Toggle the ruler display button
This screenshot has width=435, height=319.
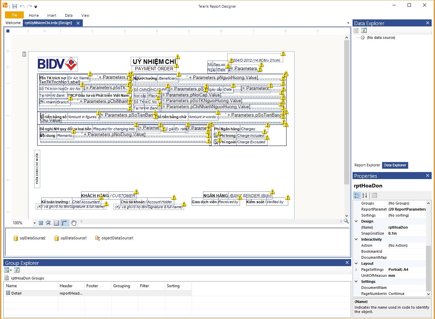[x=64, y=223]
